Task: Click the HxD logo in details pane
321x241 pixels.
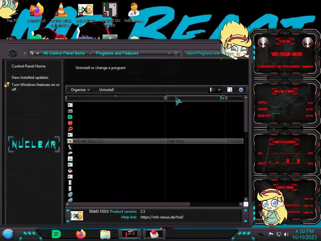Action: [x=77, y=216]
